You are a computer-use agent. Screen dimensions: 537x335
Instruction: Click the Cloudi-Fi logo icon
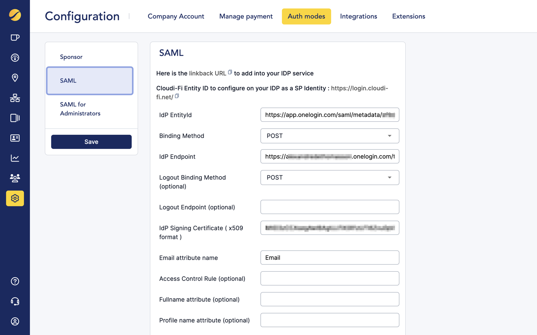click(15, 15)
